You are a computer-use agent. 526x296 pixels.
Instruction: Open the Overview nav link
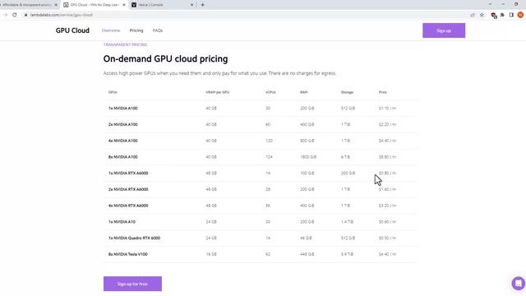click(x=111, y=30)
